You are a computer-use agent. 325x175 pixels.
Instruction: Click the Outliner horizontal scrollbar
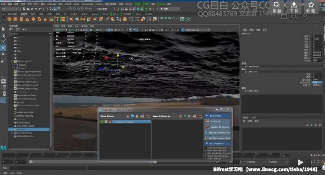click(x=29, y=149)
